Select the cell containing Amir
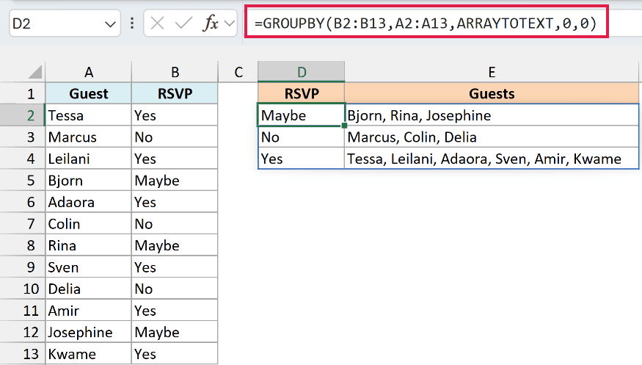This screenshot has height=365, width=642. pyautogui.click(x=89, y=311)
